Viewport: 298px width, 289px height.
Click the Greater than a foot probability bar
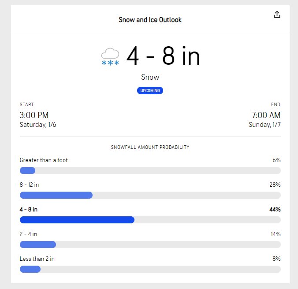(150, 170)
